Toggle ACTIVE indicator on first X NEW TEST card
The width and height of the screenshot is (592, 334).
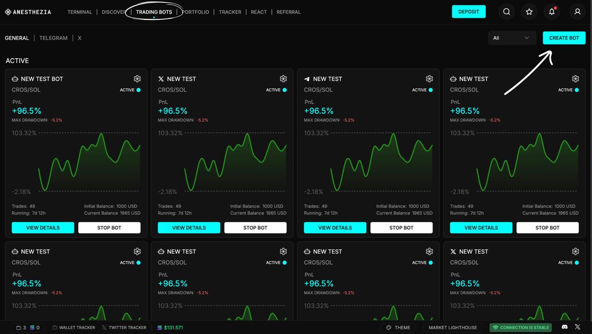[x=277, y=90]
